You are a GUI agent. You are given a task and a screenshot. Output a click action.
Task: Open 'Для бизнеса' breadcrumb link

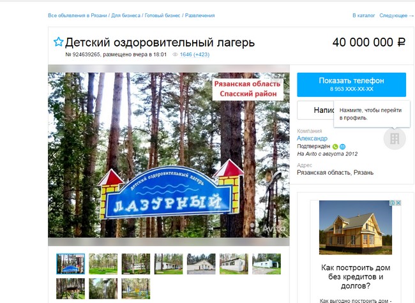pos(126,15)
